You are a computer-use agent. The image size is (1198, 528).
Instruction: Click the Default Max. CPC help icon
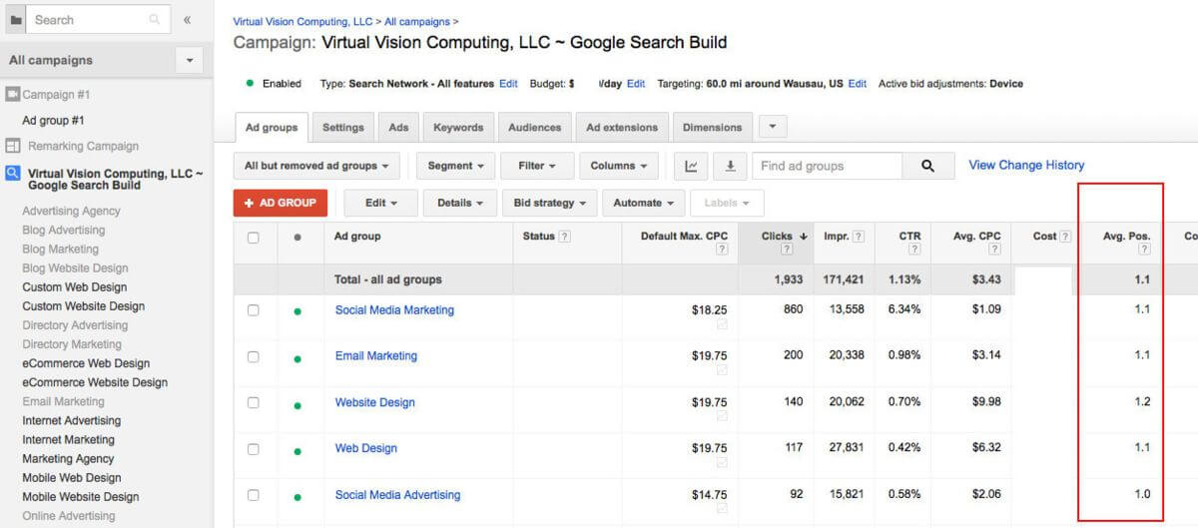[722, 250]
